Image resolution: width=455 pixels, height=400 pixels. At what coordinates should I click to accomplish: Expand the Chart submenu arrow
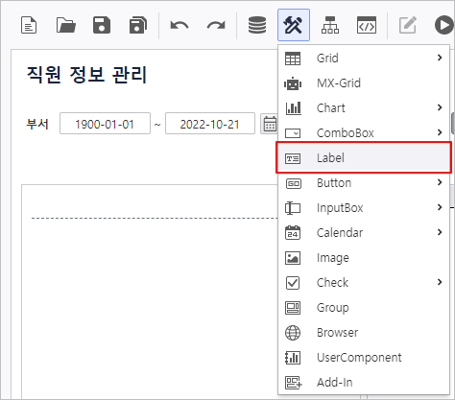(x=440, y=107)
